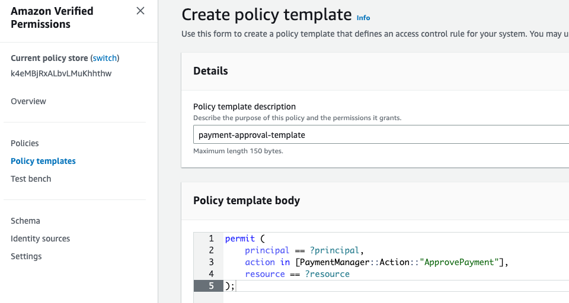Place cursor on the permit keyword
Image resolution: width=569 pixels, height=303 pixels.
[239, 238]
